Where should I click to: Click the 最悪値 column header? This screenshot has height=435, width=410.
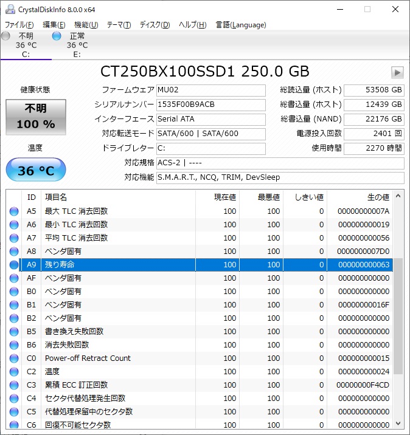click(261, 197)
